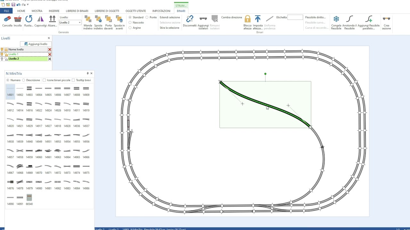The image size is (410, 230).
Task: Freeze flex track with Congela flessibile
Action: [336, 22]
